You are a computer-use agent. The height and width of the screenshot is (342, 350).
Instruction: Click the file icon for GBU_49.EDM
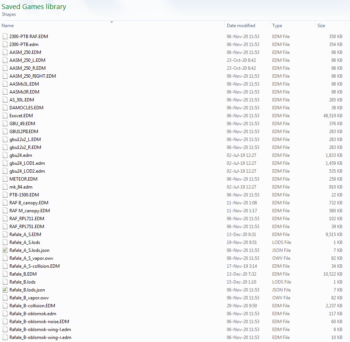(x=5, y=124)
